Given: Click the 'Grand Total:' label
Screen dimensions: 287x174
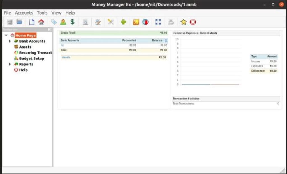Looking at the screenshot, I should [68, 33].
